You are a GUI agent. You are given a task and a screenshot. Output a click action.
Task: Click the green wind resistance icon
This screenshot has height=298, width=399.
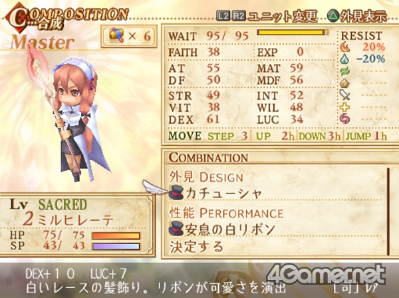coord(344,71)
